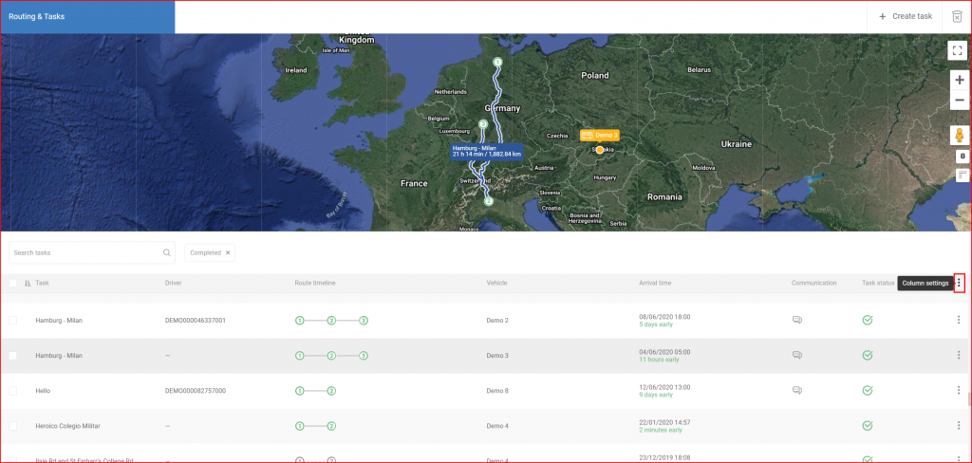
Task: Check the Hamburg - Milan Demo 3 row checkbox
Action: tap(13, 356)
